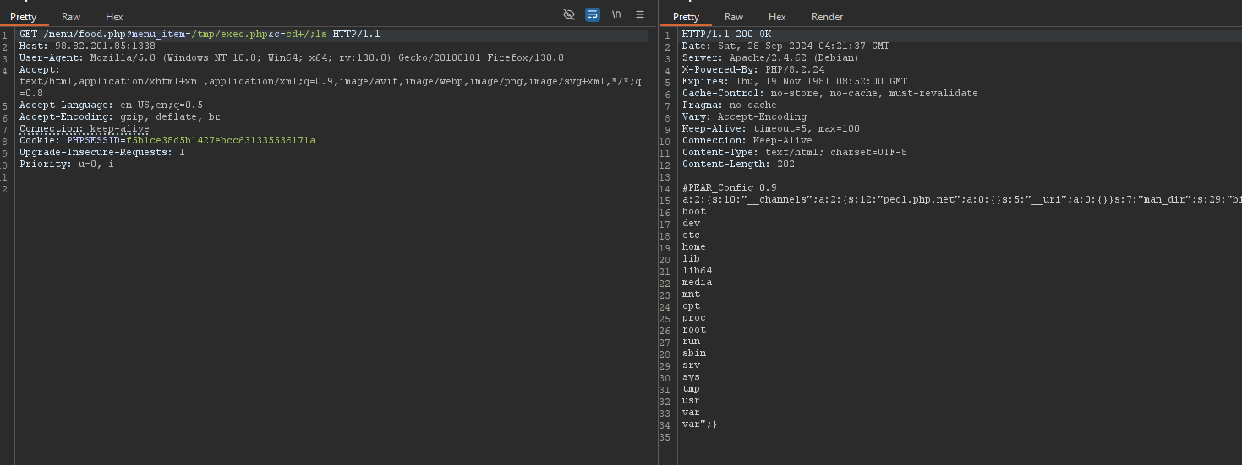This screenshot has width=1242, height=465.
Task: Click the Accept-Encoding: gzip, deflate, br header
Action: [x=119, y=117]
